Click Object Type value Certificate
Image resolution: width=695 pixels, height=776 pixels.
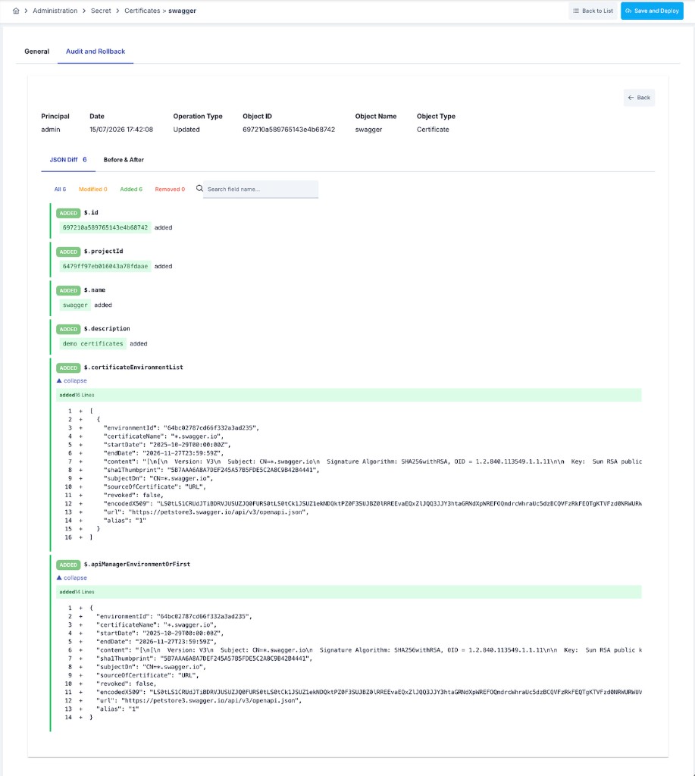(x=433, y=130)
